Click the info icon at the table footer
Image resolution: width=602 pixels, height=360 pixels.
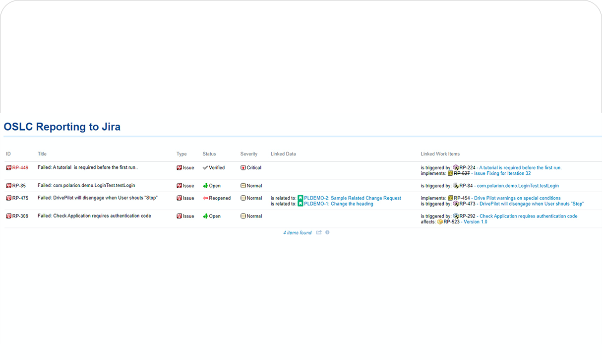pyautogui.click(x=327, y=232)
